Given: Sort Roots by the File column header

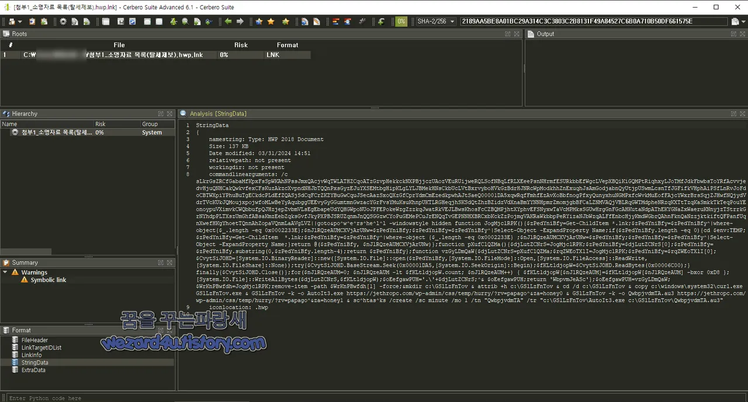Looking at the screenshot, I should [119, 45].
